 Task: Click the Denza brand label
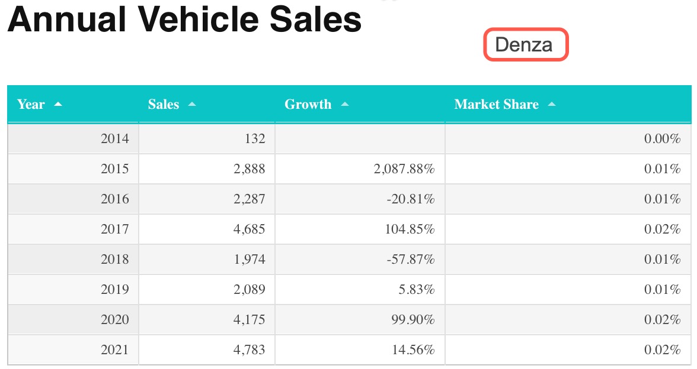point(524,45)
